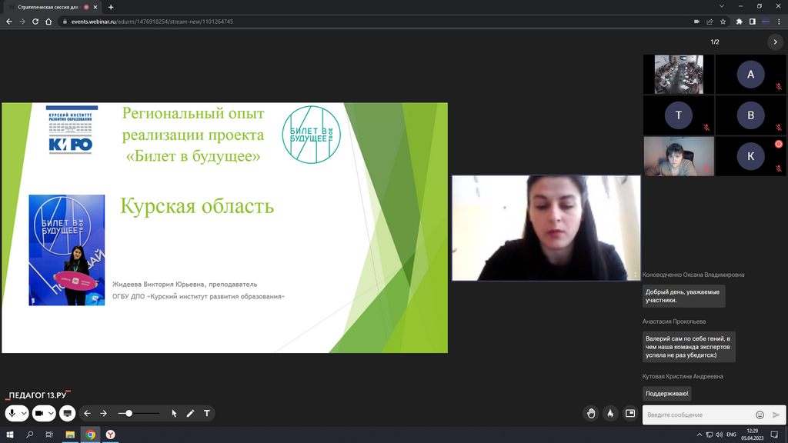Viewport: 788px width, 443px height.
Task: Open a new browser tab
Action: (x=111, y=7)
